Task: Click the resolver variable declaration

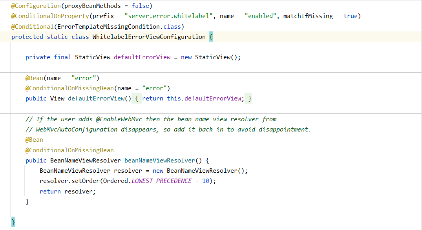Action: click(x=128, y=171)
